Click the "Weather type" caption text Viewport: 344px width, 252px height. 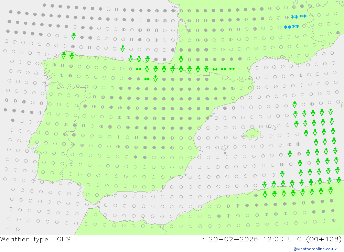click(24, 239)
